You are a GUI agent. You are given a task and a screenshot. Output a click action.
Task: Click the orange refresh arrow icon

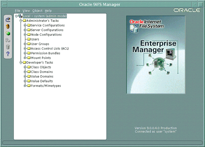pos(8,27)
